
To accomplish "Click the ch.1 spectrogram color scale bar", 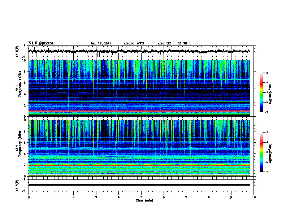I will pyautogui.click(x=261, y=92).
